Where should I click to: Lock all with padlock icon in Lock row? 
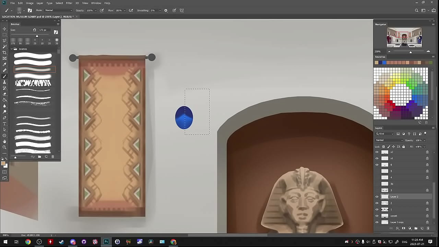(x=403, y=147)
